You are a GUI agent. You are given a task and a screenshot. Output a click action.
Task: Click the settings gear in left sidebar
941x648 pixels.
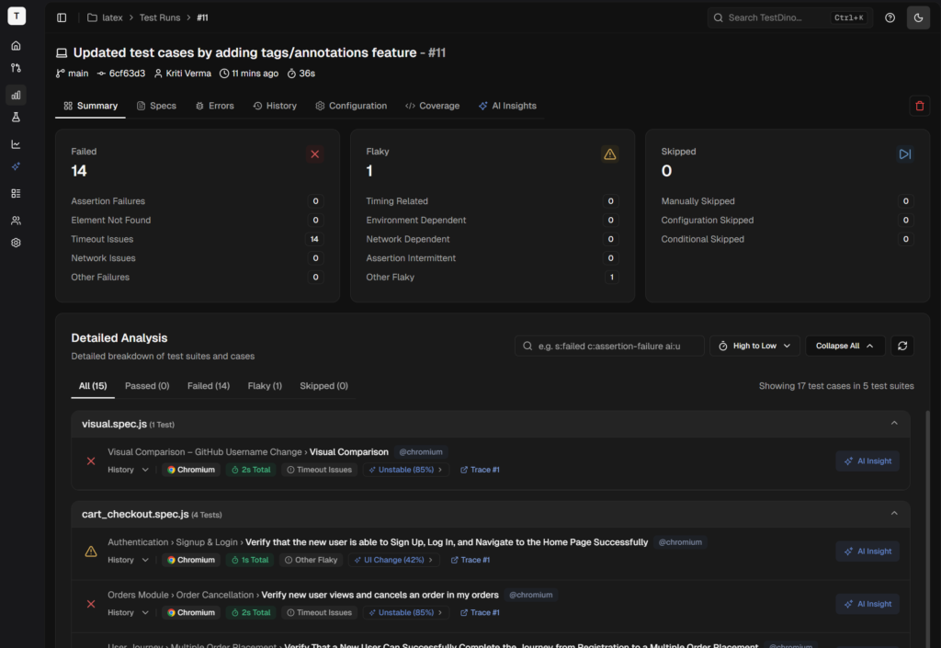[x=16, y=243]
